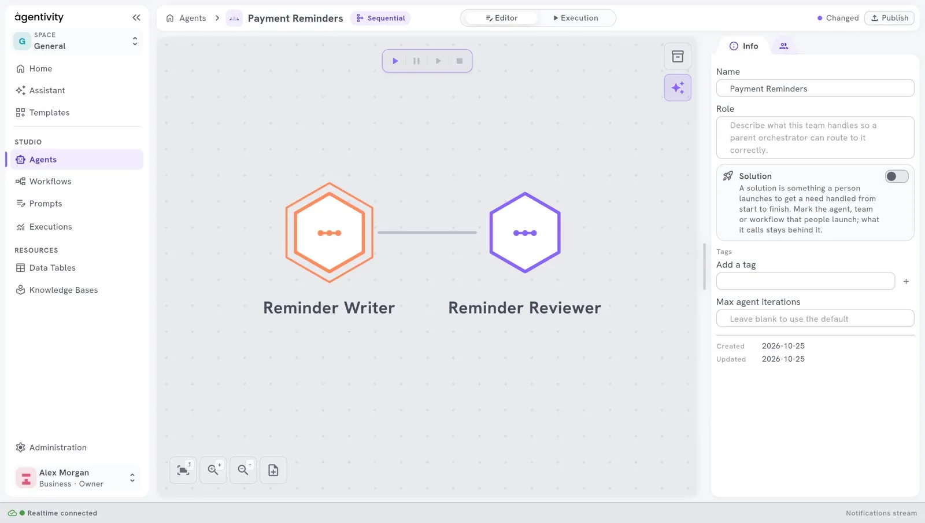Toggle the Solution switch on
Image resolution: width=925 pixels, height=523 pixels.
897,176
